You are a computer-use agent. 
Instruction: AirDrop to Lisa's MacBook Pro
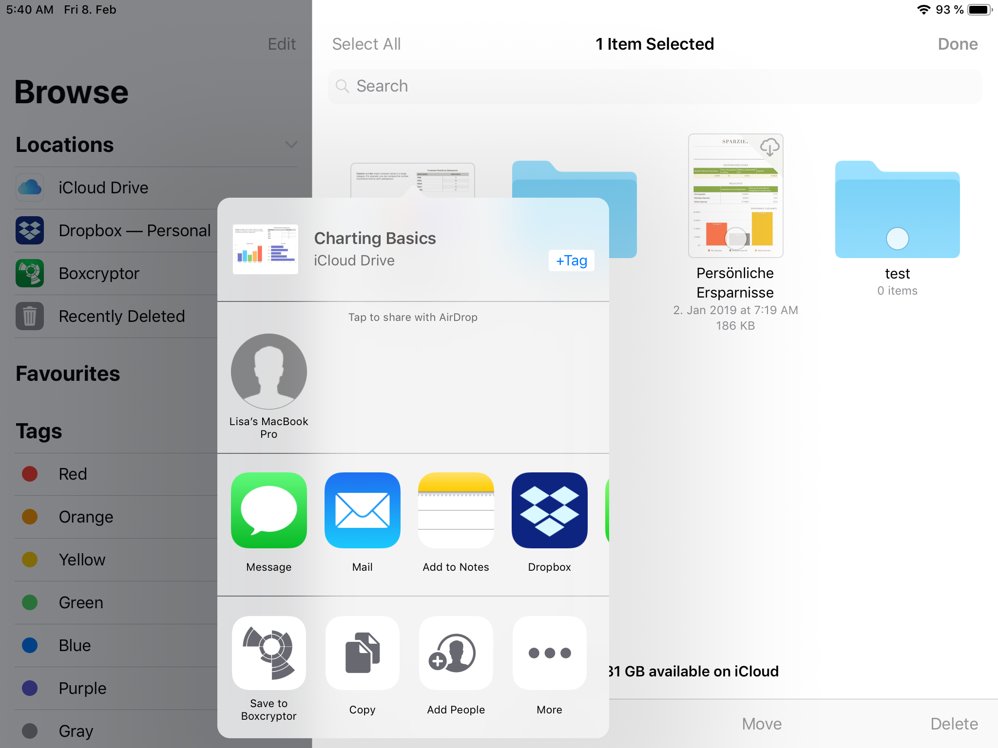pyautogui.click(x=269, y=372)
